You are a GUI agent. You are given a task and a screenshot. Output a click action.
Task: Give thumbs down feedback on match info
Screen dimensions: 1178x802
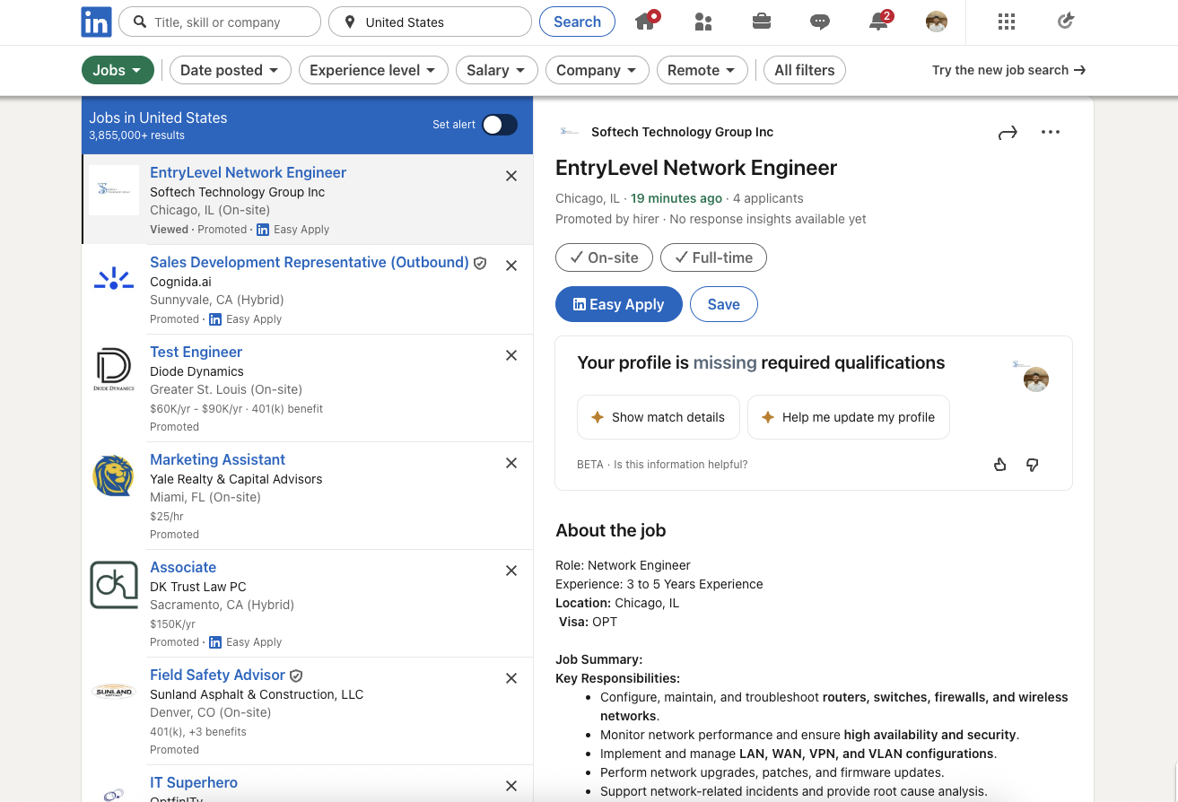tap(1032, 465)
